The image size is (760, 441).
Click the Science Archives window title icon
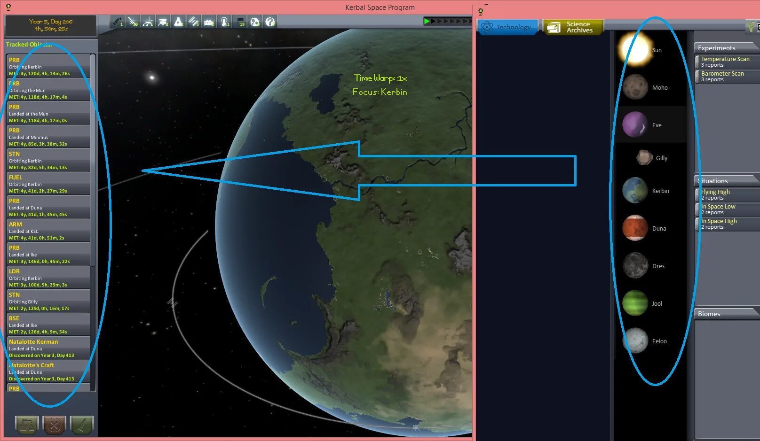click(x=481, y=12)
